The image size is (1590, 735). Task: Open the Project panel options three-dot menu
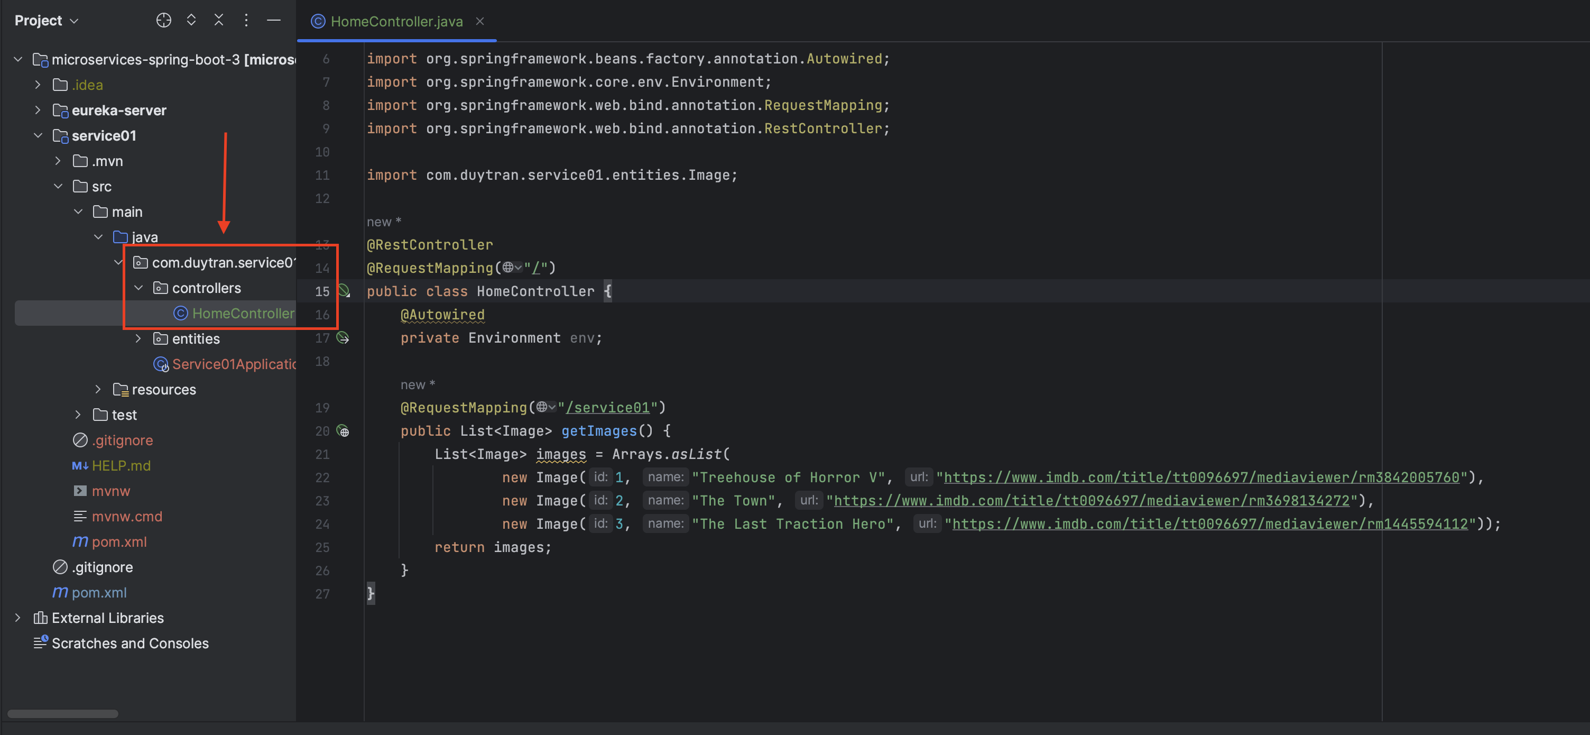(x=246, y=21)
